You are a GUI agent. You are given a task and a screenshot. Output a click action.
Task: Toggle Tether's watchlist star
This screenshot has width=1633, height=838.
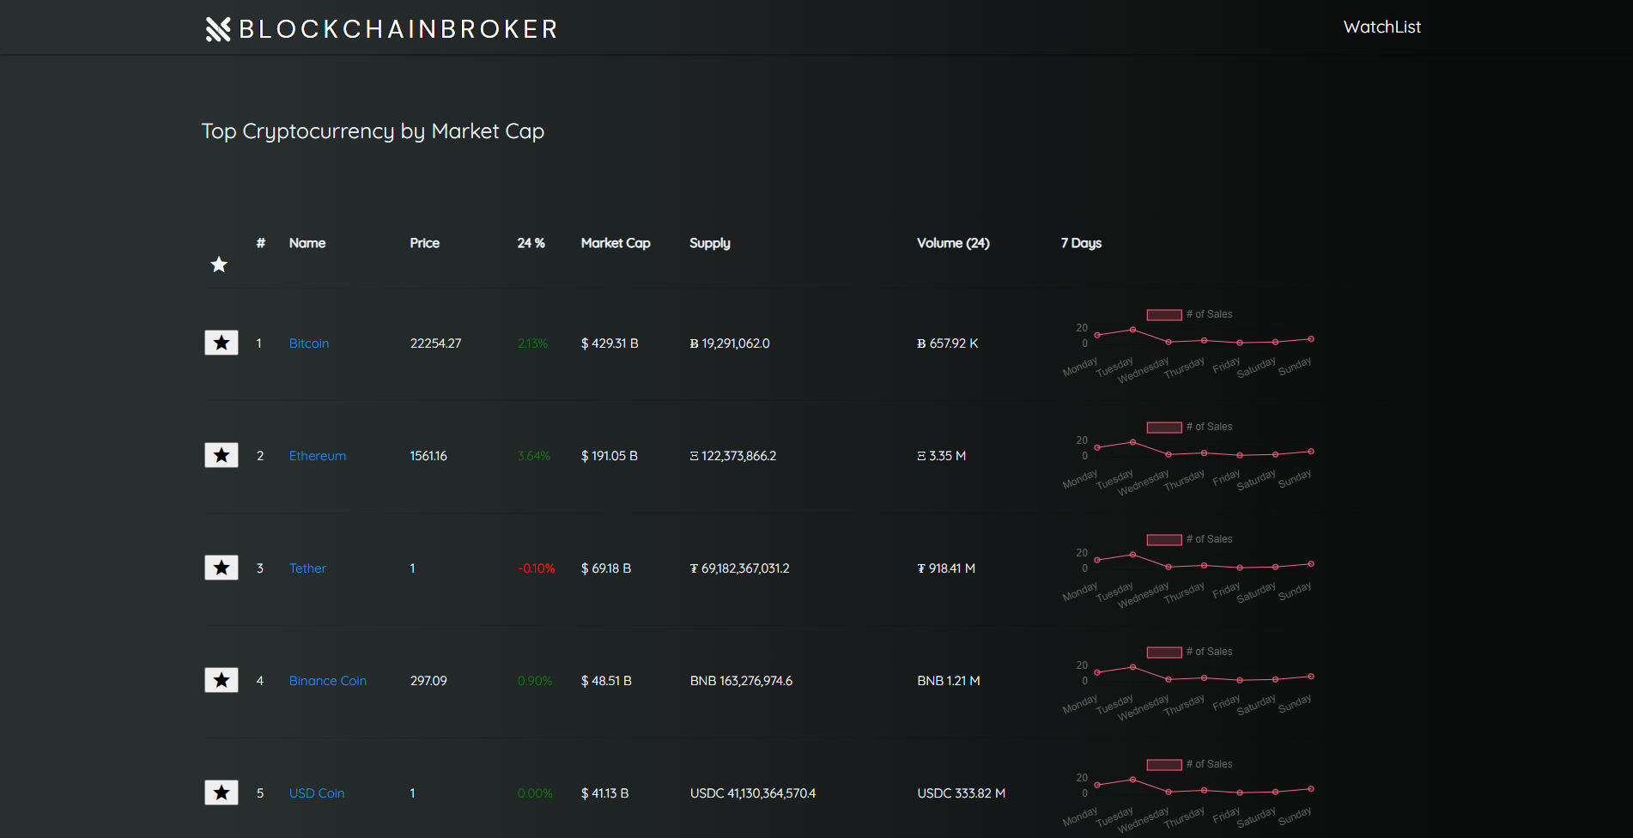point(221,567)
